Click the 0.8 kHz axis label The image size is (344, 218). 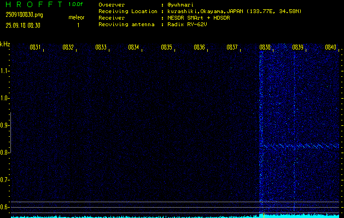4,153
